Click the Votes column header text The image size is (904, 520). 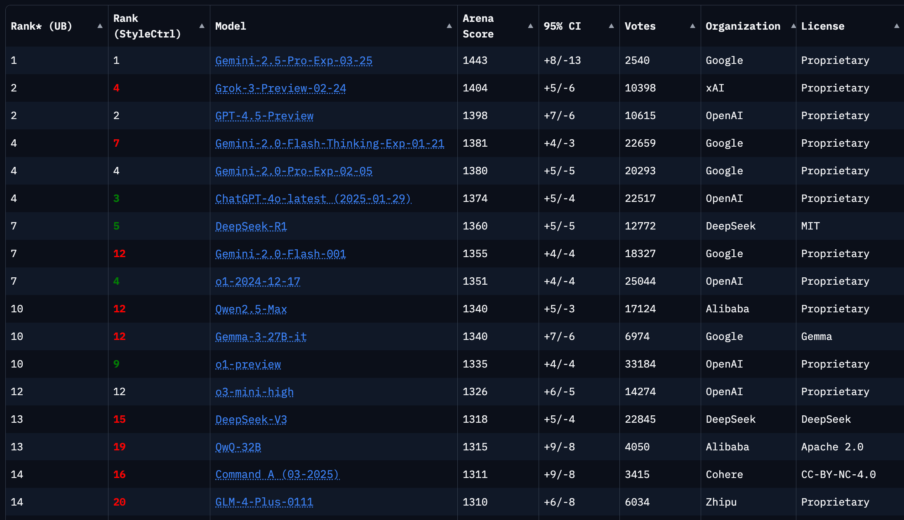pos(640,26)
